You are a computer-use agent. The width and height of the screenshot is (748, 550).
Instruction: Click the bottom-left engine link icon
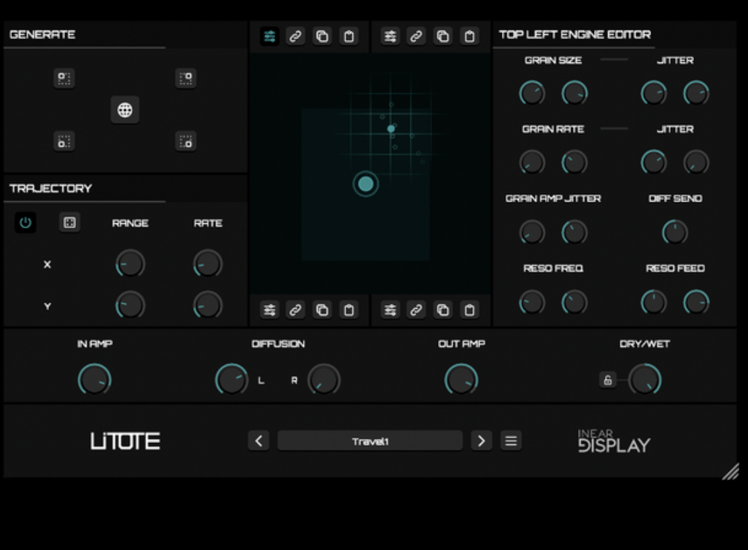pos(295,310)
